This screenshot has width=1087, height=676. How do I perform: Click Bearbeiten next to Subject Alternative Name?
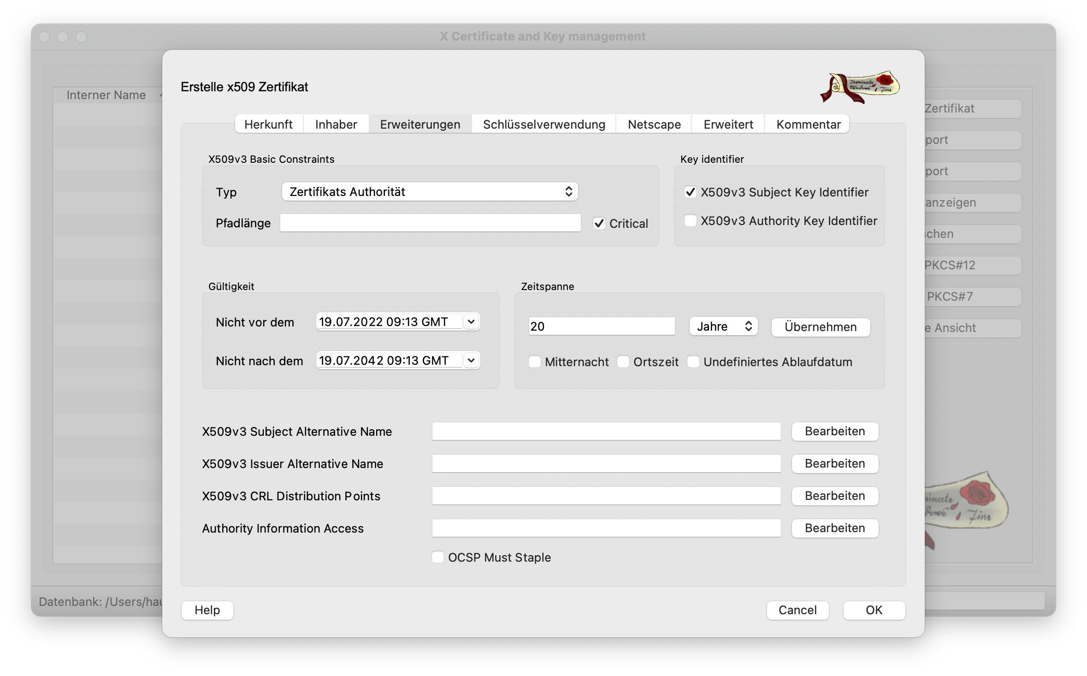tap(835, 431)
